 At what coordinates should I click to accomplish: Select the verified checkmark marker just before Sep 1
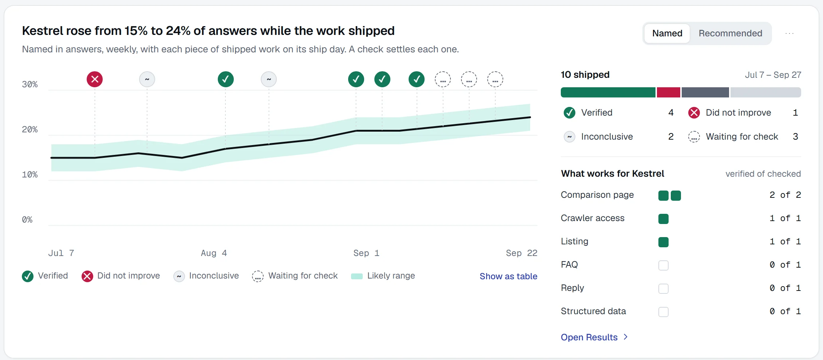click(356, 79)
